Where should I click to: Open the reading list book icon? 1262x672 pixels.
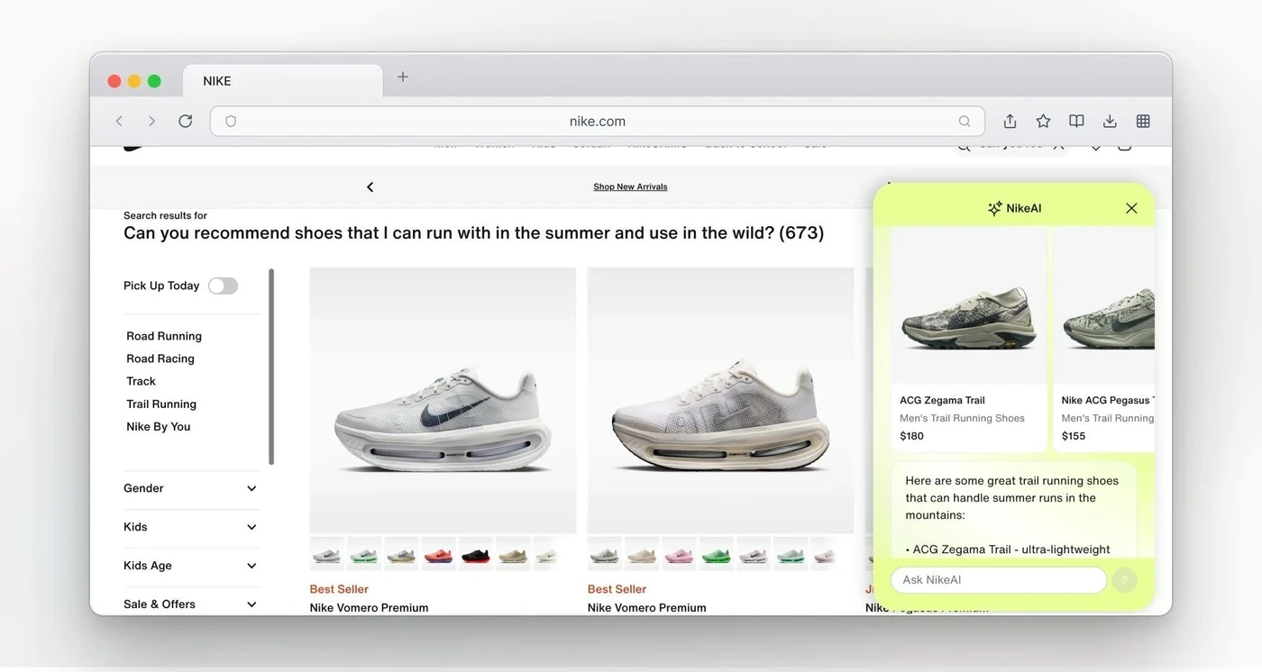(x=1076, y=121)
